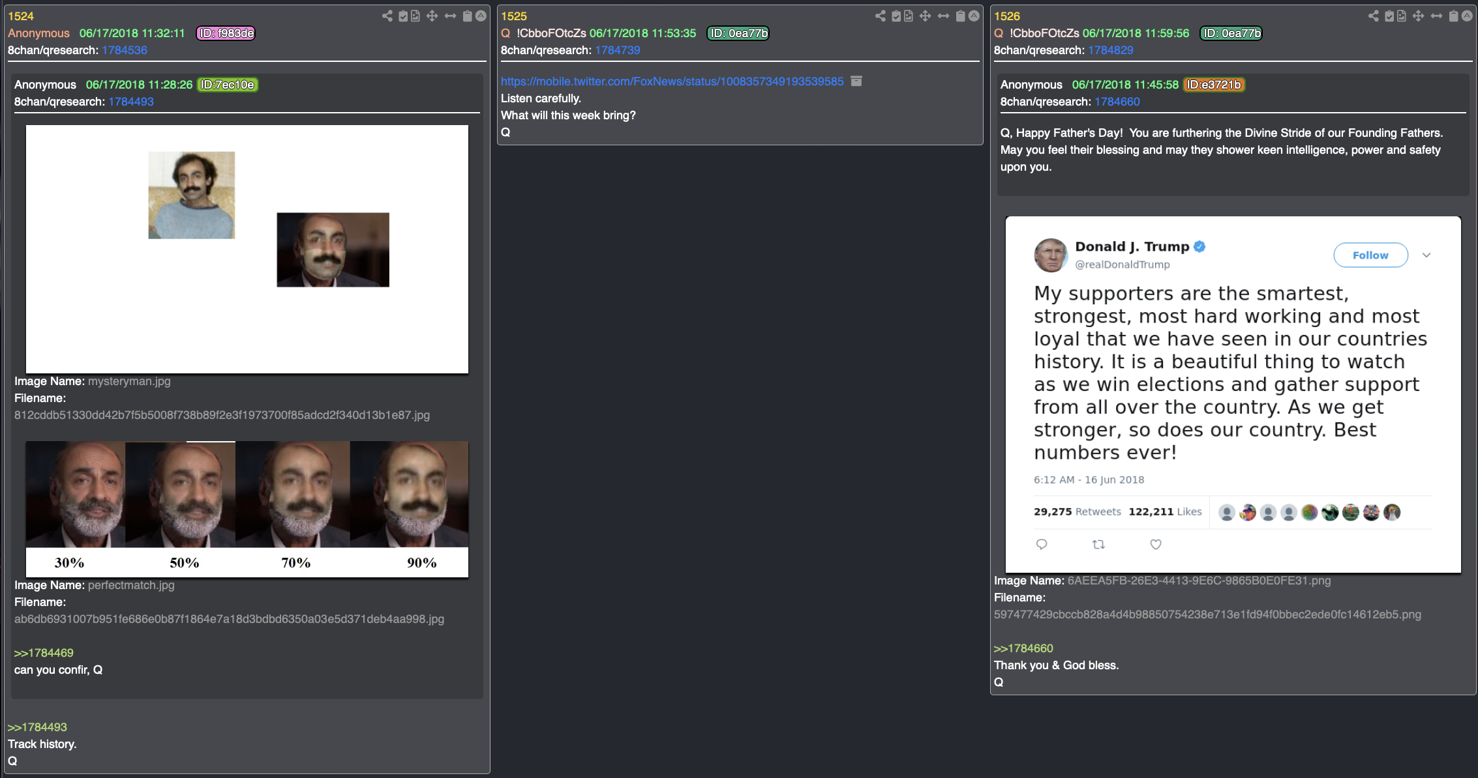1478x778 pixels.
Task: Share post 1524 using the share icon
Action: pyautogui.click(x=387, y=16)
